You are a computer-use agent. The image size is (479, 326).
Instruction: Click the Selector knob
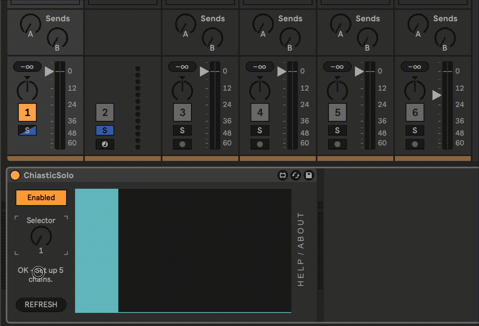[41, 237]
